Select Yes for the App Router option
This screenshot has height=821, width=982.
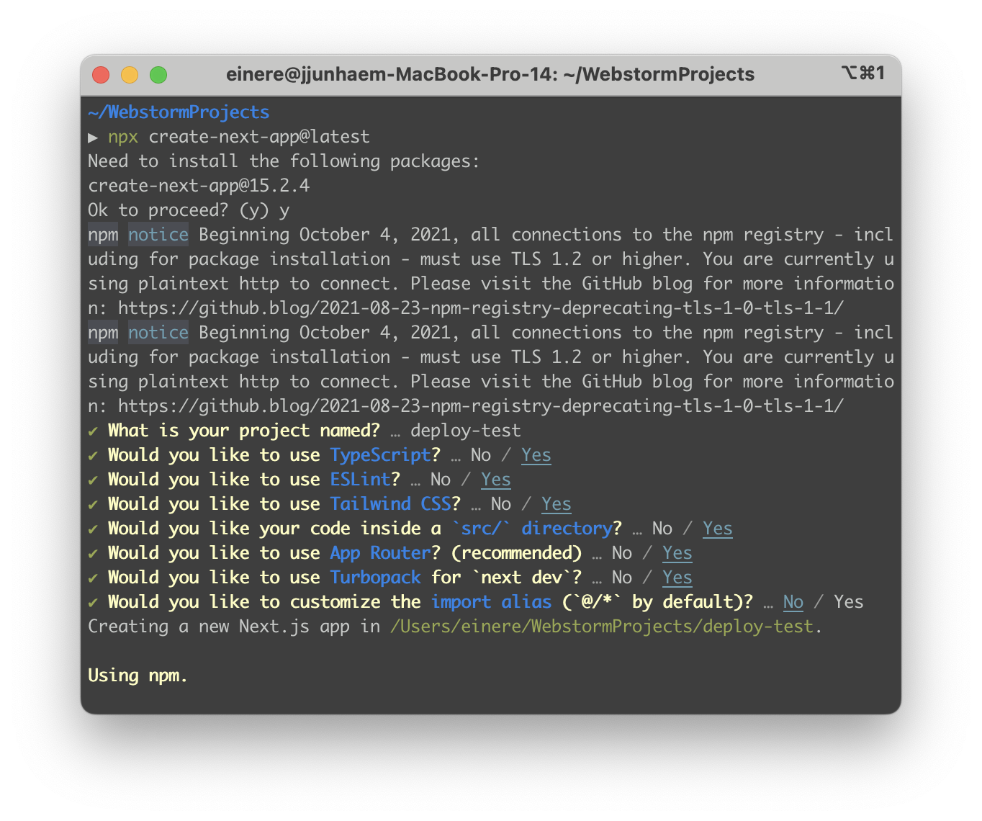677,553
